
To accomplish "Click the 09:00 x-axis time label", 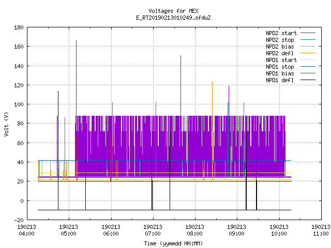I will pos(236,234).
